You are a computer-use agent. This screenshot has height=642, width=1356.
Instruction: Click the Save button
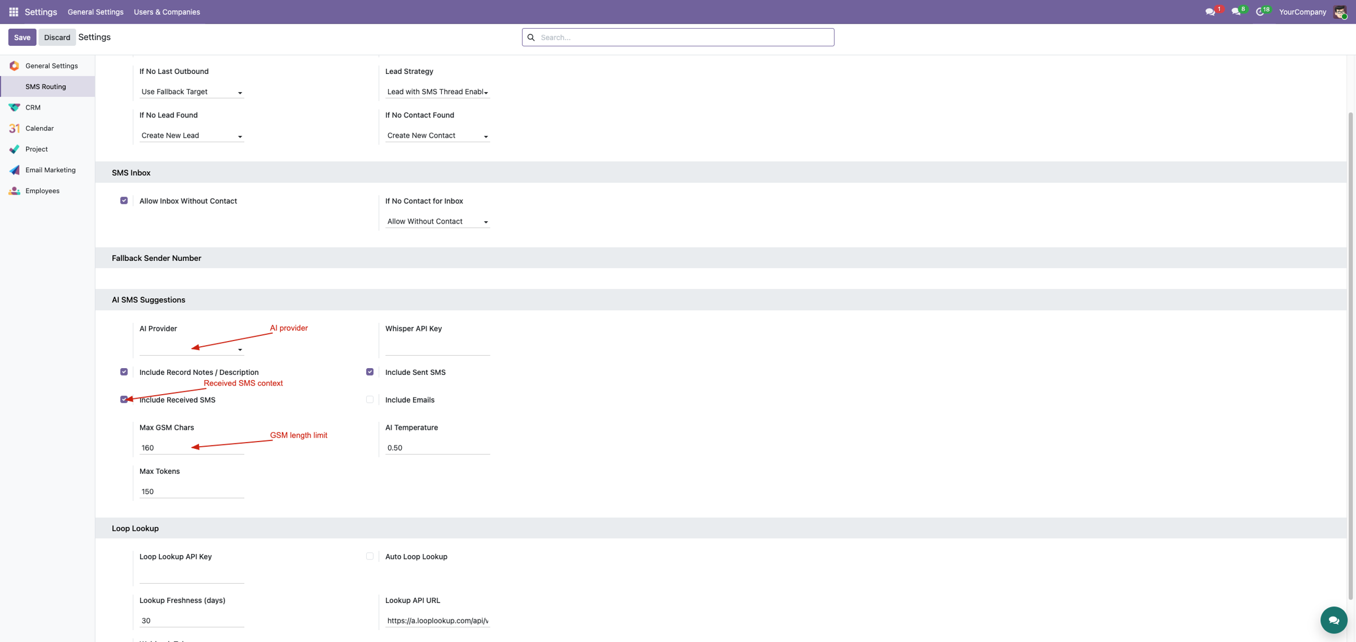click(x=22, y=37)
